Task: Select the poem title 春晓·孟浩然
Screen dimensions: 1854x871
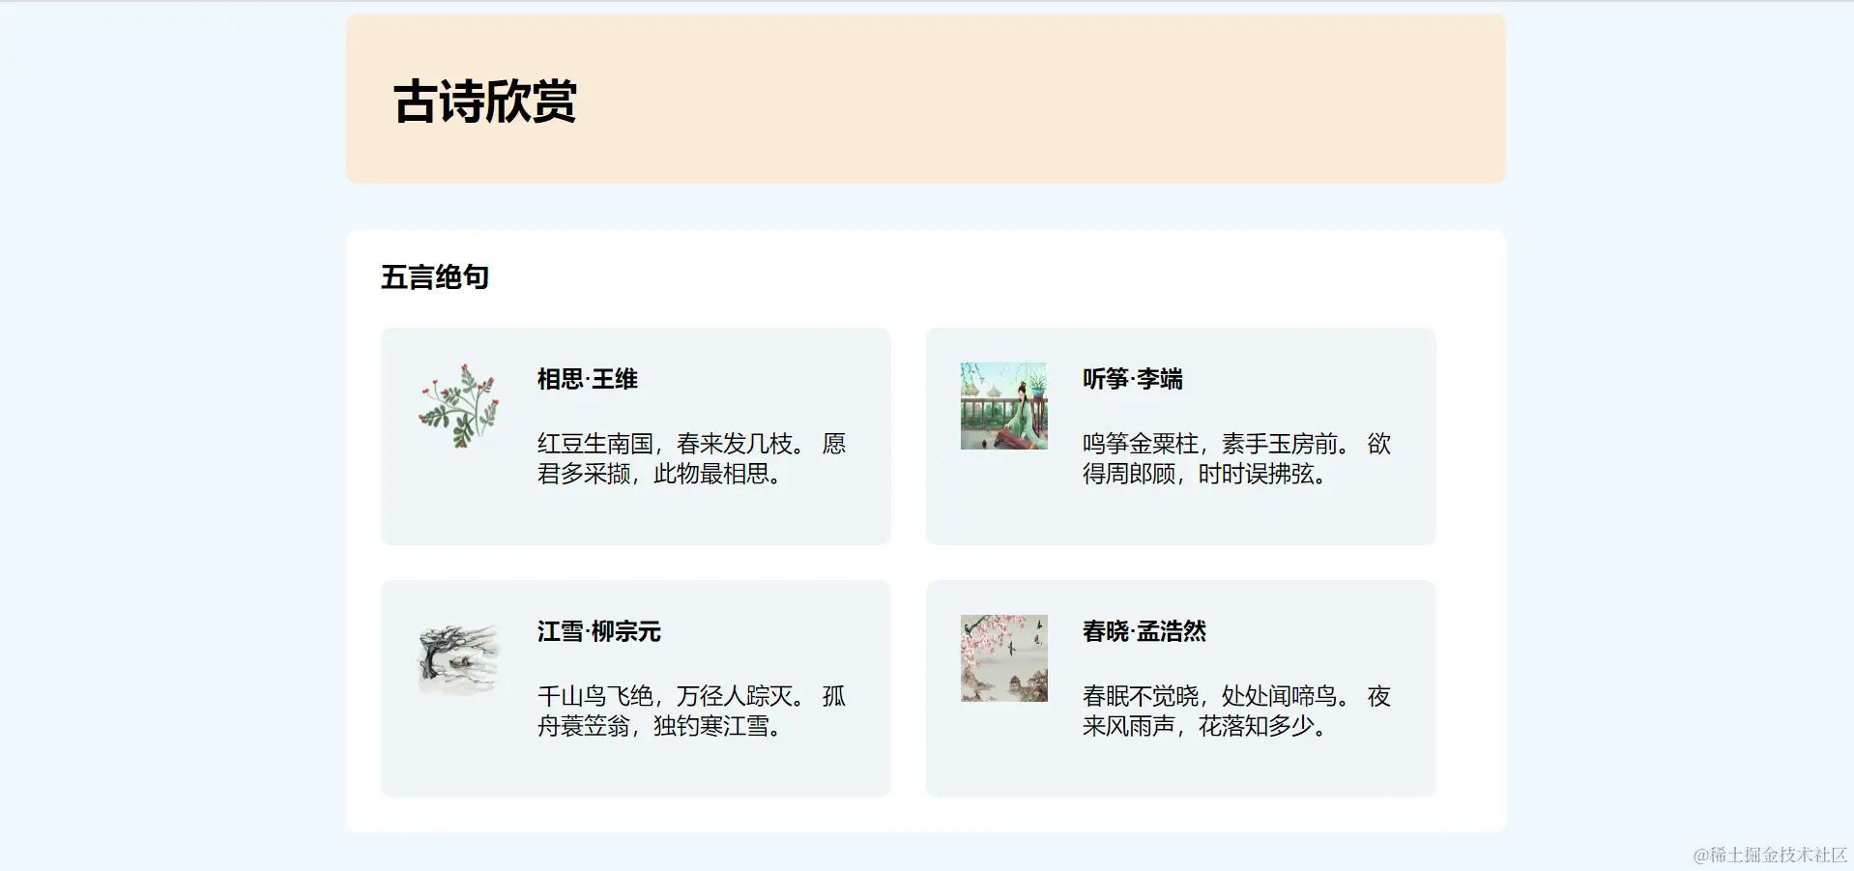Action: click(x=1144, y=632)
